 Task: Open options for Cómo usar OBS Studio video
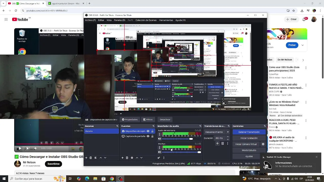click(306, 68)
